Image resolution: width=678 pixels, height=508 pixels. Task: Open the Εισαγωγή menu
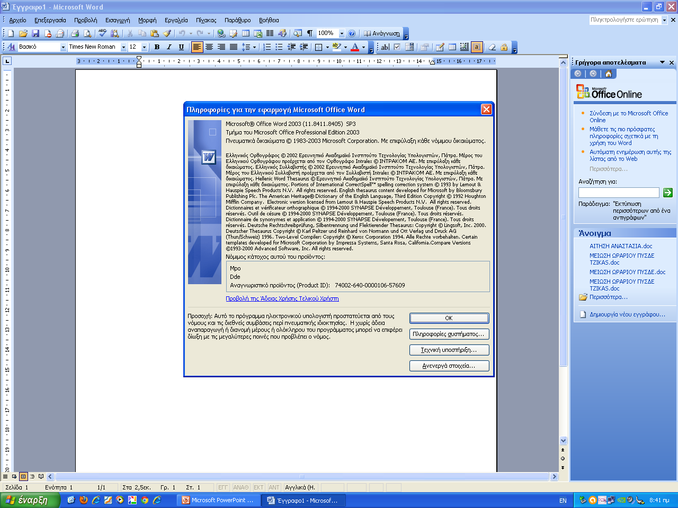118,20
